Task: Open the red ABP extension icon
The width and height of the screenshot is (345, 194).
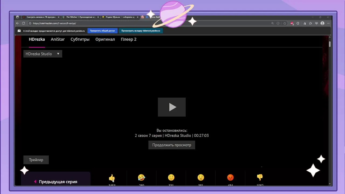Action: tap(292, 23)
